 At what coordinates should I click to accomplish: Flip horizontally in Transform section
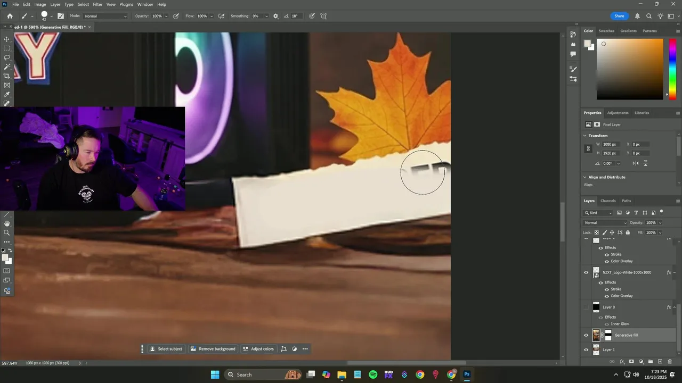pyautogui.click(x=635, y=163)
